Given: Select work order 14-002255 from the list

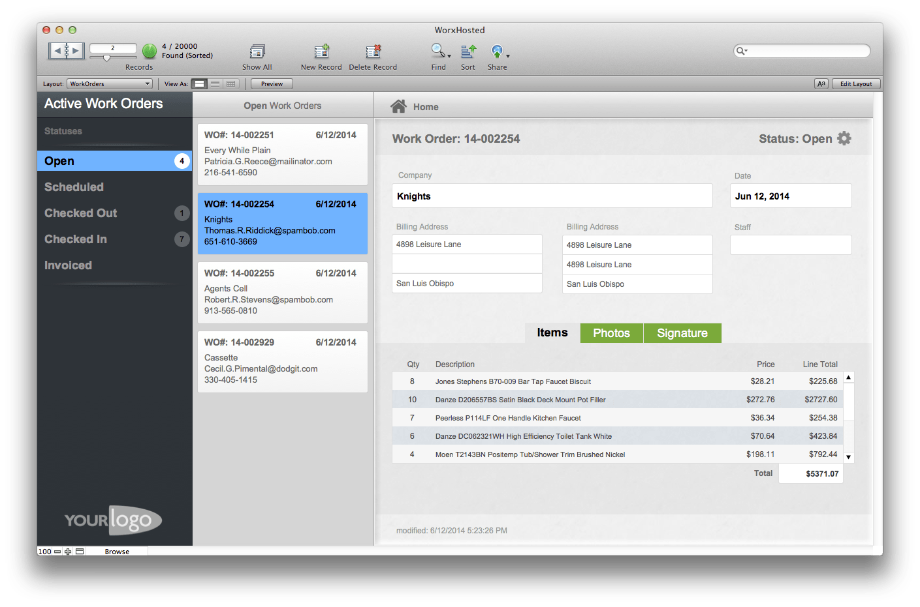Looking at the screenshot, I should pos(282,291).
